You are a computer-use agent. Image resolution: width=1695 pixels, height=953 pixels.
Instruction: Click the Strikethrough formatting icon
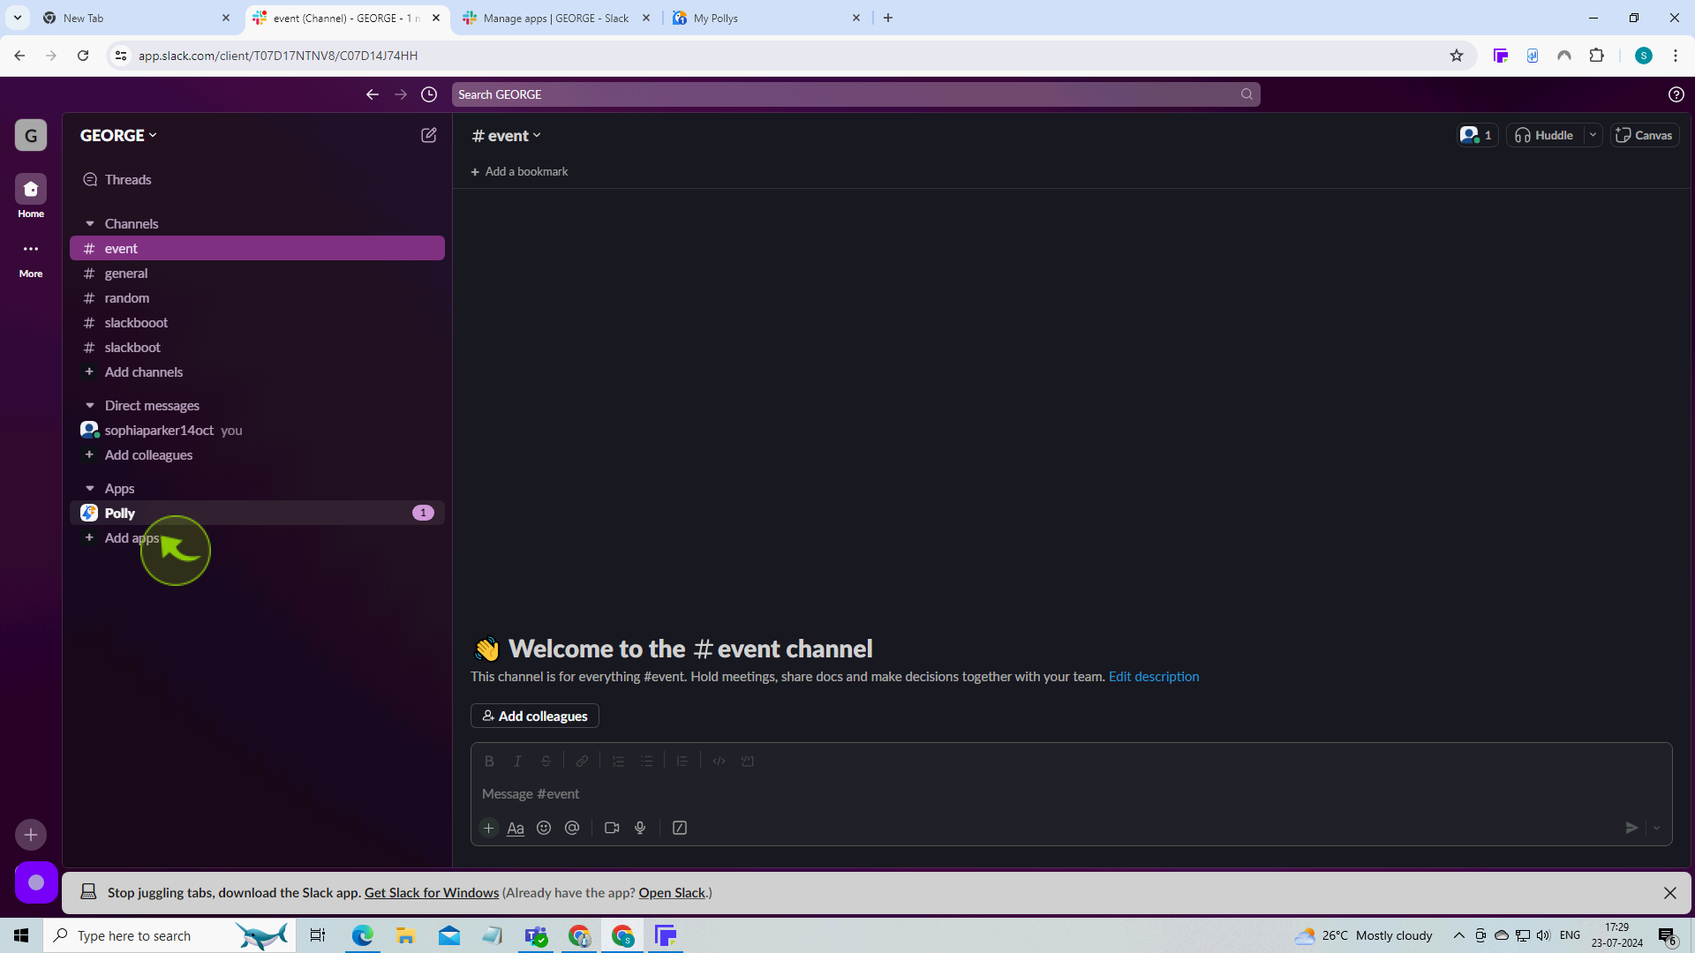point(546,762)
